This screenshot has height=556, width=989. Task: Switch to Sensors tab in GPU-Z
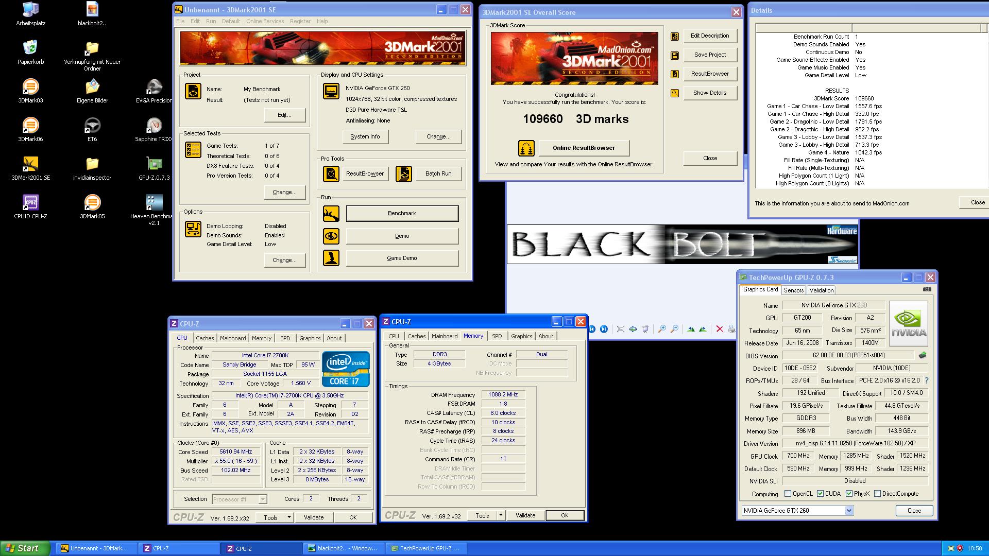click(x=794, y=290)
